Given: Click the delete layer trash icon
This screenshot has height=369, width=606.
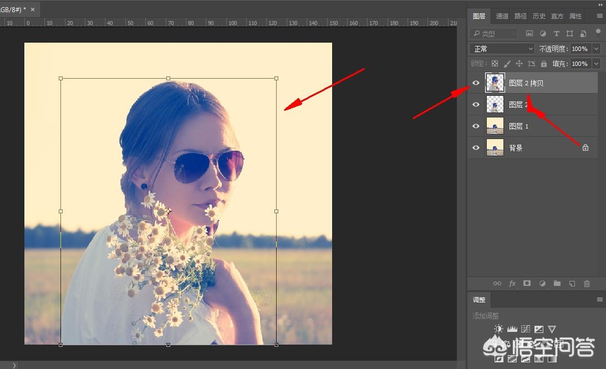Looking at the screenshot, I should tap(587, 284).
